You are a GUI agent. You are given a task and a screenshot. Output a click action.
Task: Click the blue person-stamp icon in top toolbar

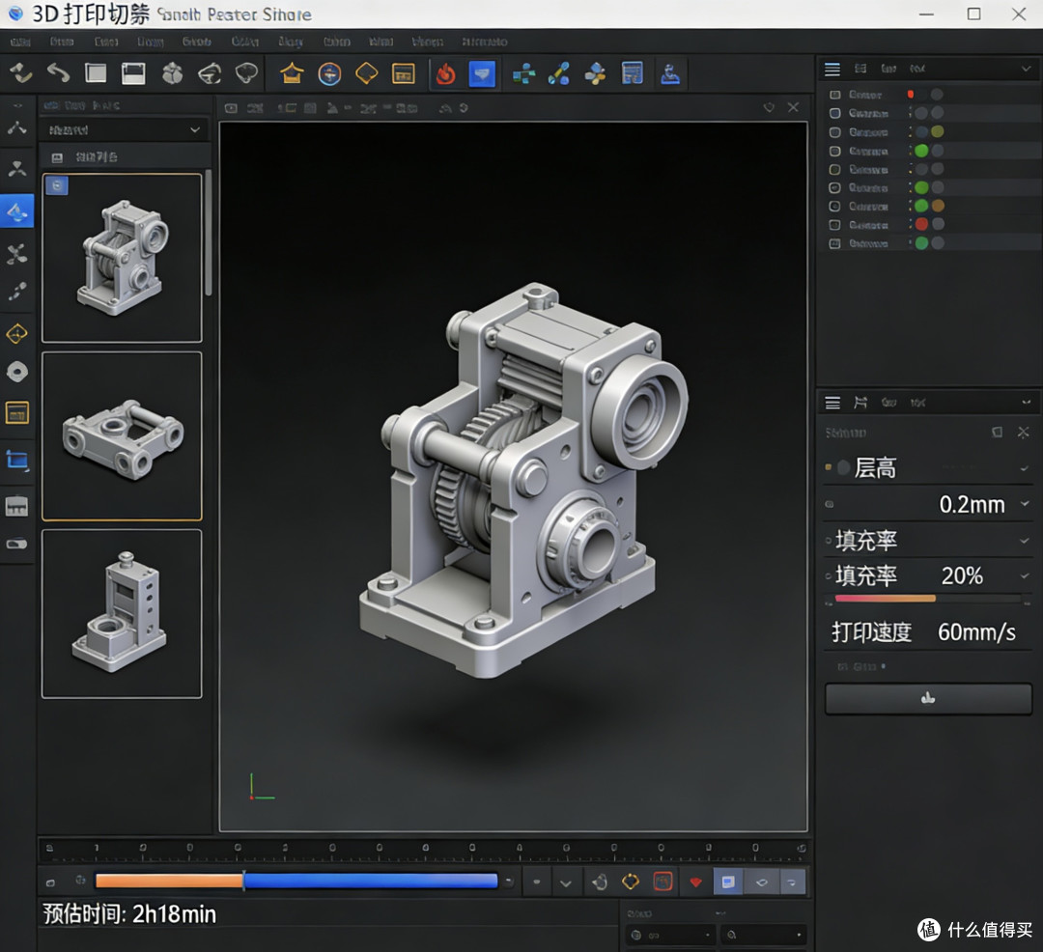tap(670, 73)
